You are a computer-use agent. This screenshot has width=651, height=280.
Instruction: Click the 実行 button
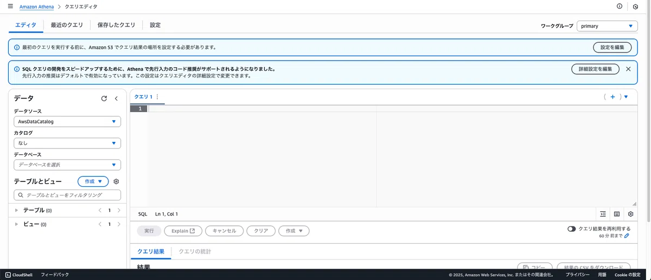click(x=149, y=231)
